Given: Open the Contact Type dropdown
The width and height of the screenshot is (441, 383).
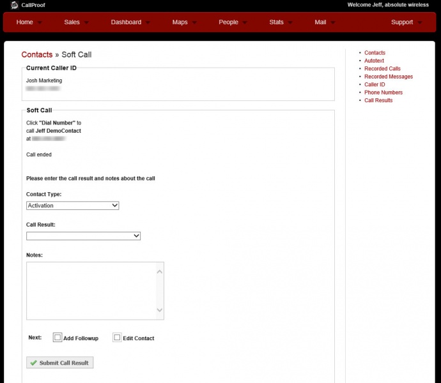Looking at the screenshot, I should pos(72,206).
